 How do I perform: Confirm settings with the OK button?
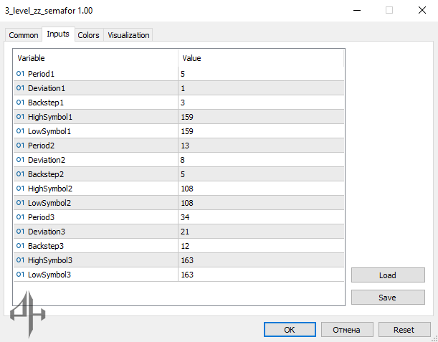pos(290,330)
